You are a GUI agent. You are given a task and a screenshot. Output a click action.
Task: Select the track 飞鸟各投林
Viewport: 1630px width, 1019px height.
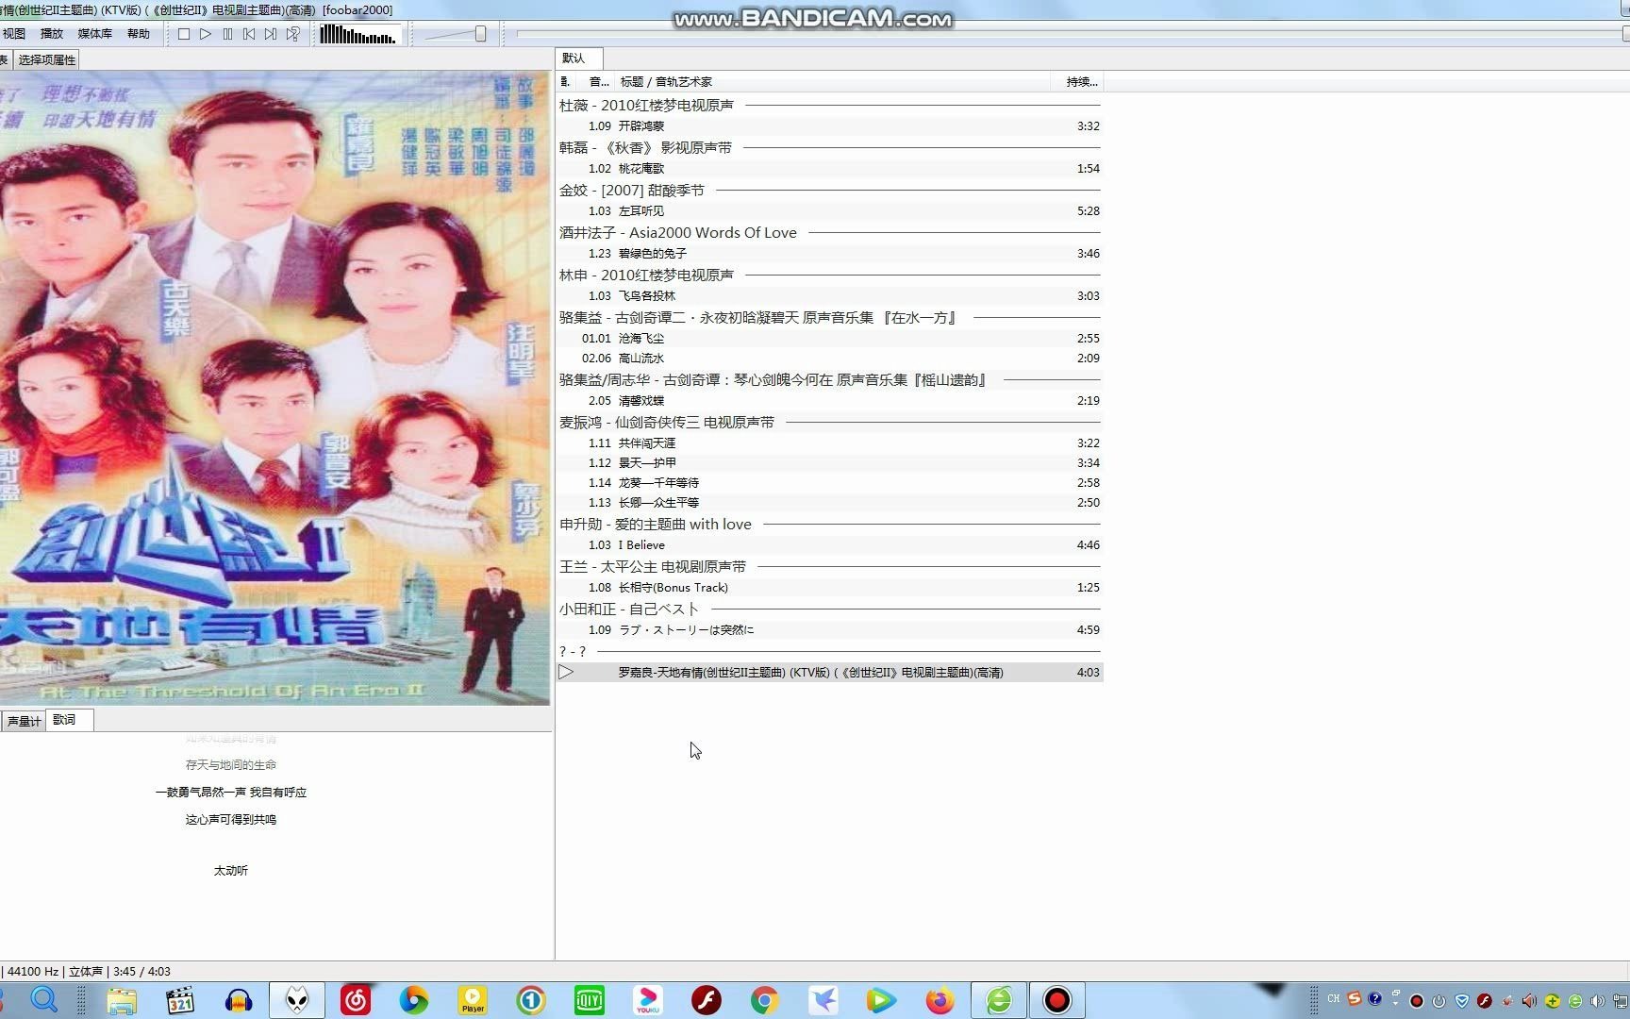click(829, 296)
